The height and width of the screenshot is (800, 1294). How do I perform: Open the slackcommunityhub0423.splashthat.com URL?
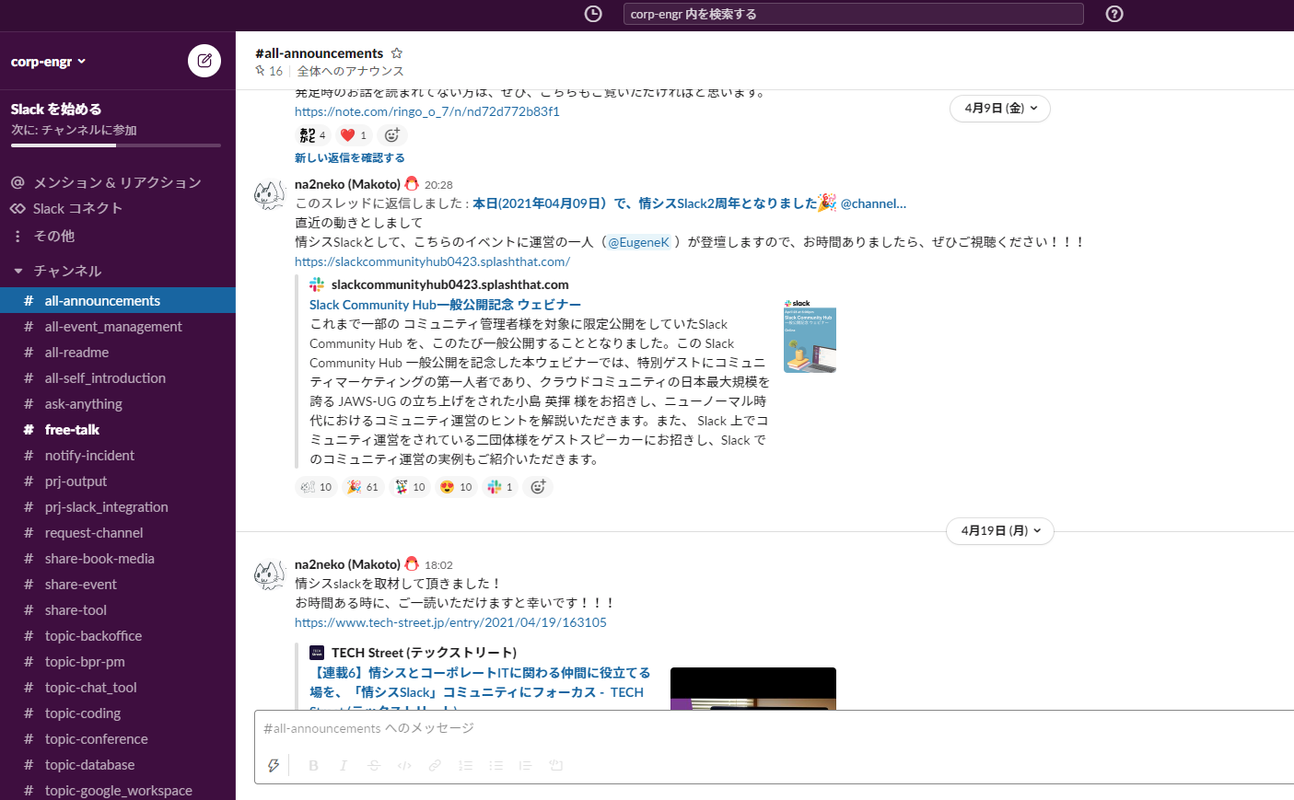[x=432, y=261]
